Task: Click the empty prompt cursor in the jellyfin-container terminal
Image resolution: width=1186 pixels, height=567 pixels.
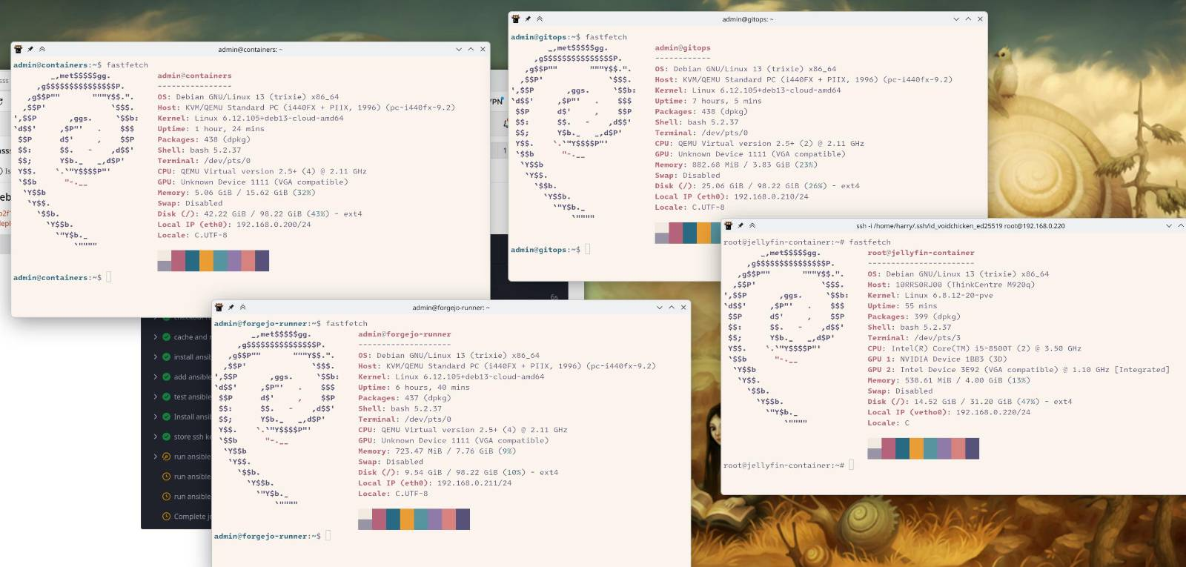Action: coord(852,465)
